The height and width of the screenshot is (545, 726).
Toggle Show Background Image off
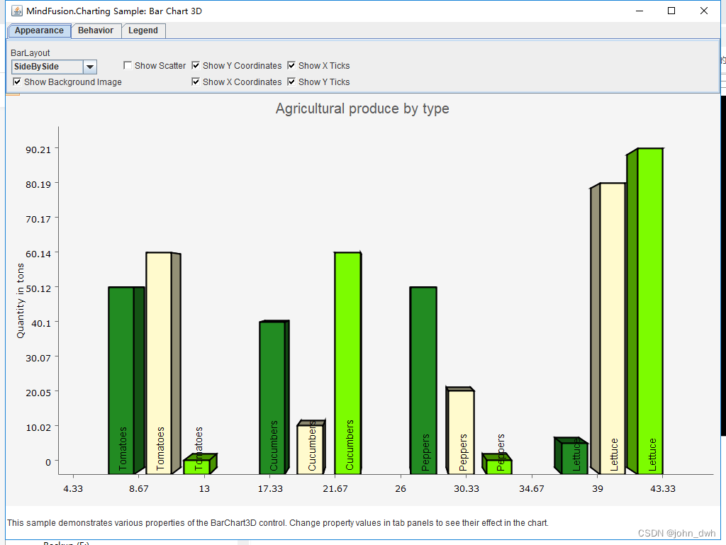[x=16, y=82]
